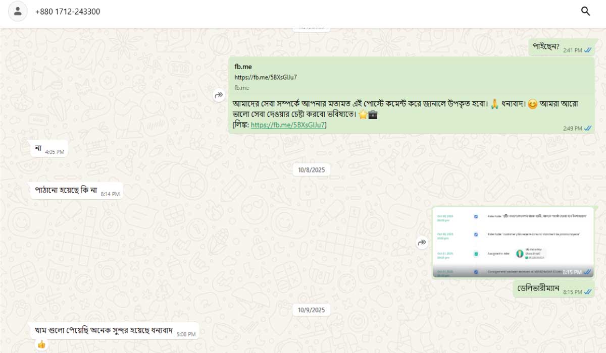Click the round avatar inside the shared screenshot
The height and width of the screenshot is (353, 606).
tap(520, 253)
